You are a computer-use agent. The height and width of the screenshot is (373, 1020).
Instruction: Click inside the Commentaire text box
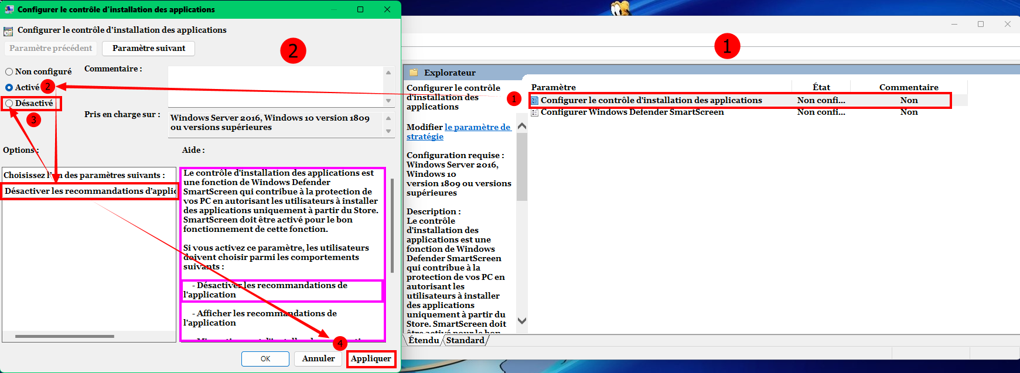tap(275, 86)
